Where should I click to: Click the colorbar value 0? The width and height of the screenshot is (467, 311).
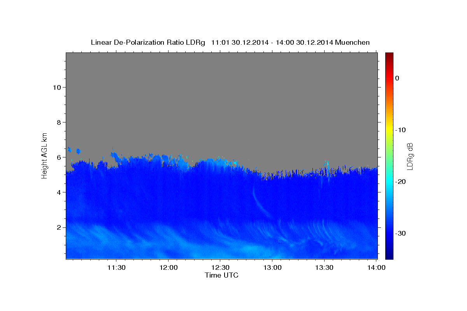pos(397,78)
